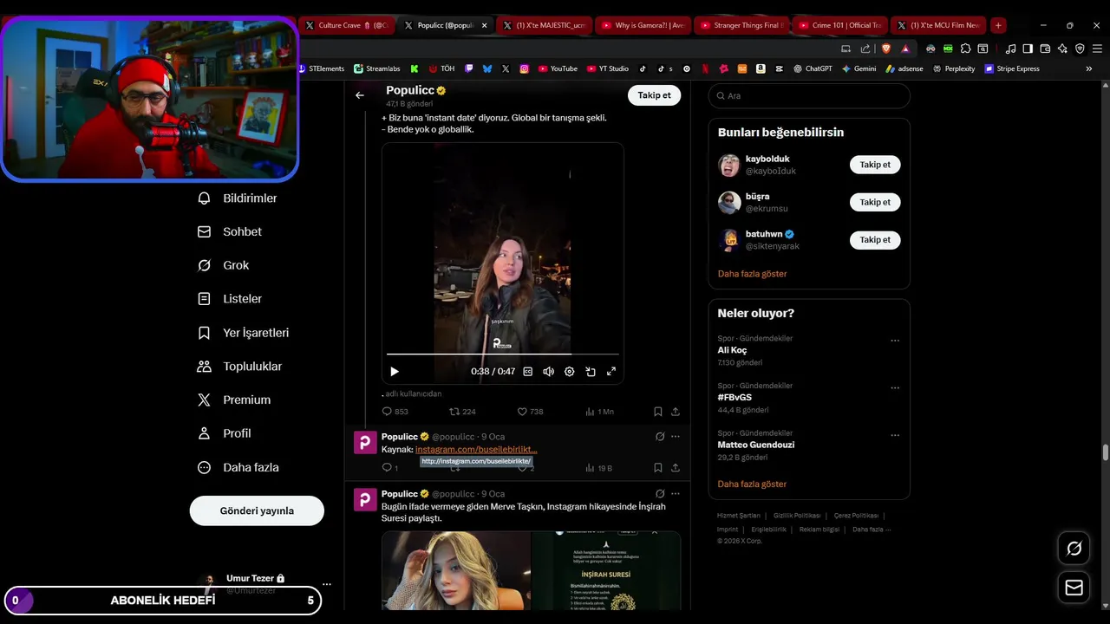Switch the video to fullscreen
Viewport: 1110px width, 624px height.
pyautogui.click(x=611, y=372)
